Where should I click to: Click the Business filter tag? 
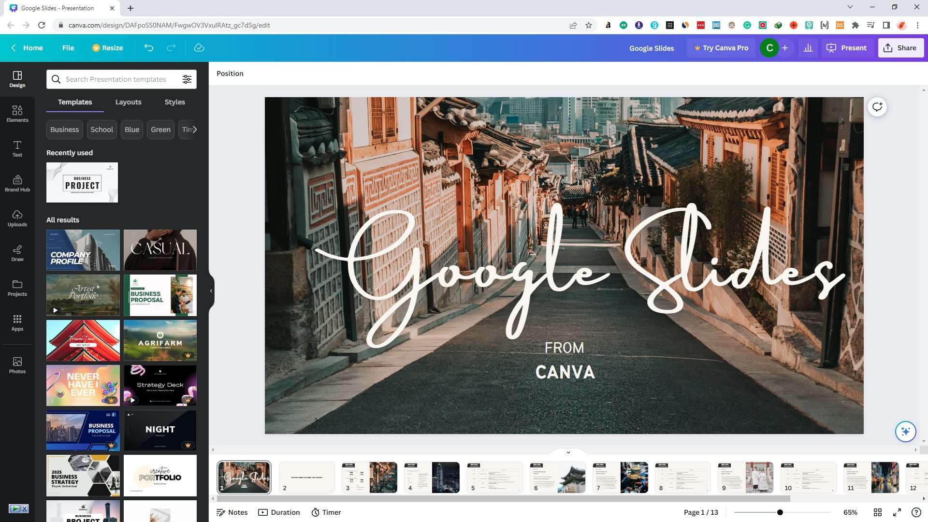pyautogui.click(x=64, y=130)
